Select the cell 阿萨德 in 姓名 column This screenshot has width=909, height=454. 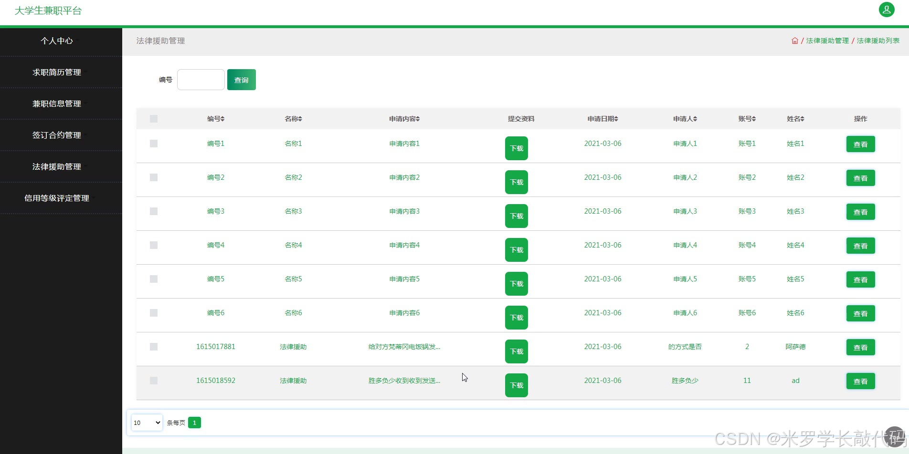tap(795, 347)
